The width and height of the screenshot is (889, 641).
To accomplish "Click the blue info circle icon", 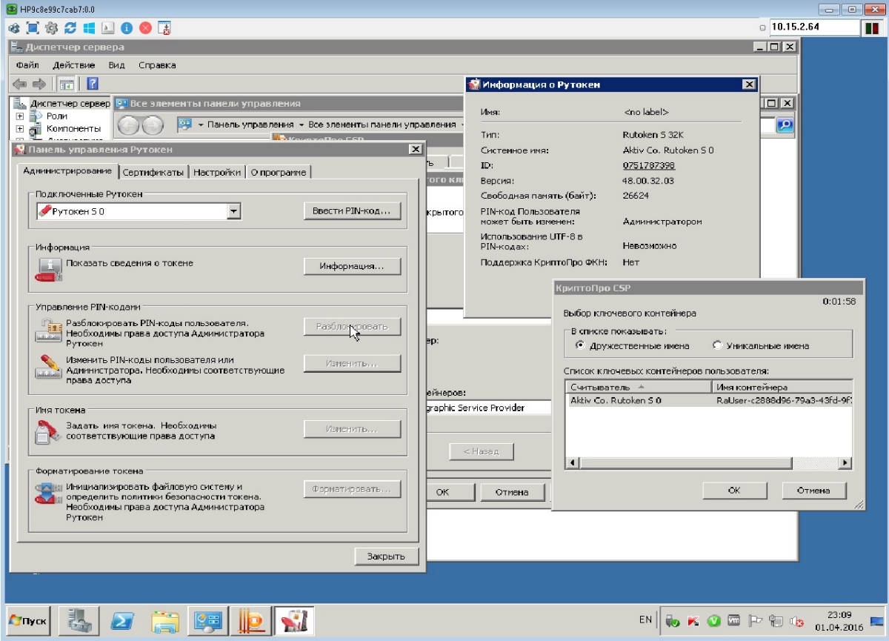I will (127, 28).
